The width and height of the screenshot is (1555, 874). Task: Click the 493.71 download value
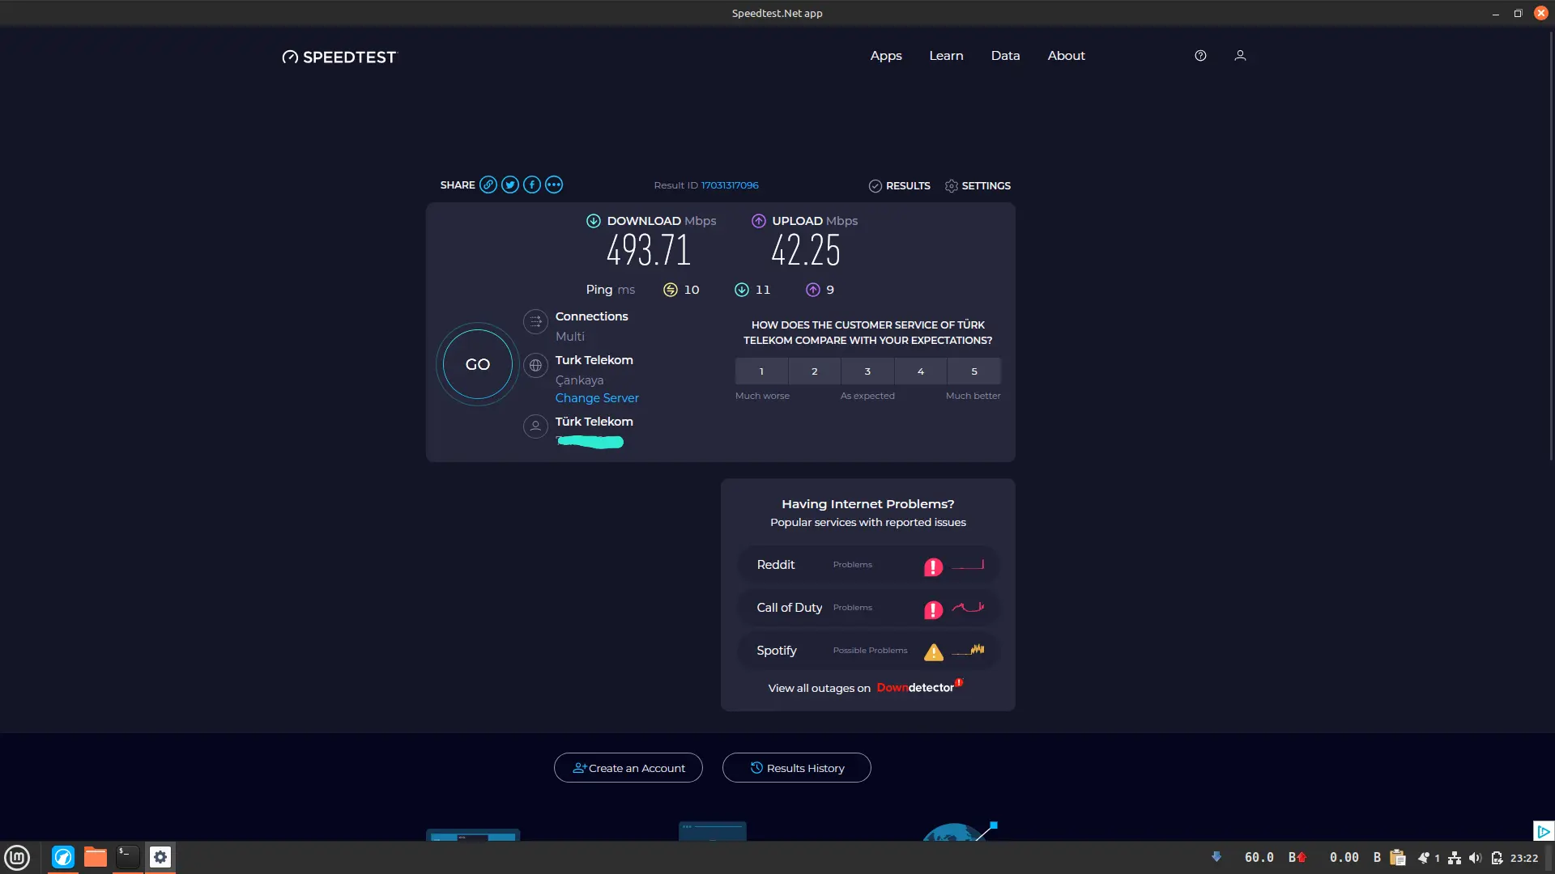pos(649,250)
